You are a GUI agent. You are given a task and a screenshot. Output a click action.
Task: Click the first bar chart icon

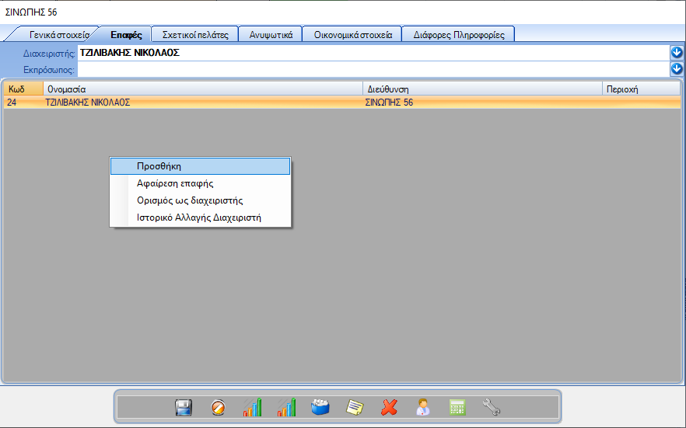click(252, 407)
